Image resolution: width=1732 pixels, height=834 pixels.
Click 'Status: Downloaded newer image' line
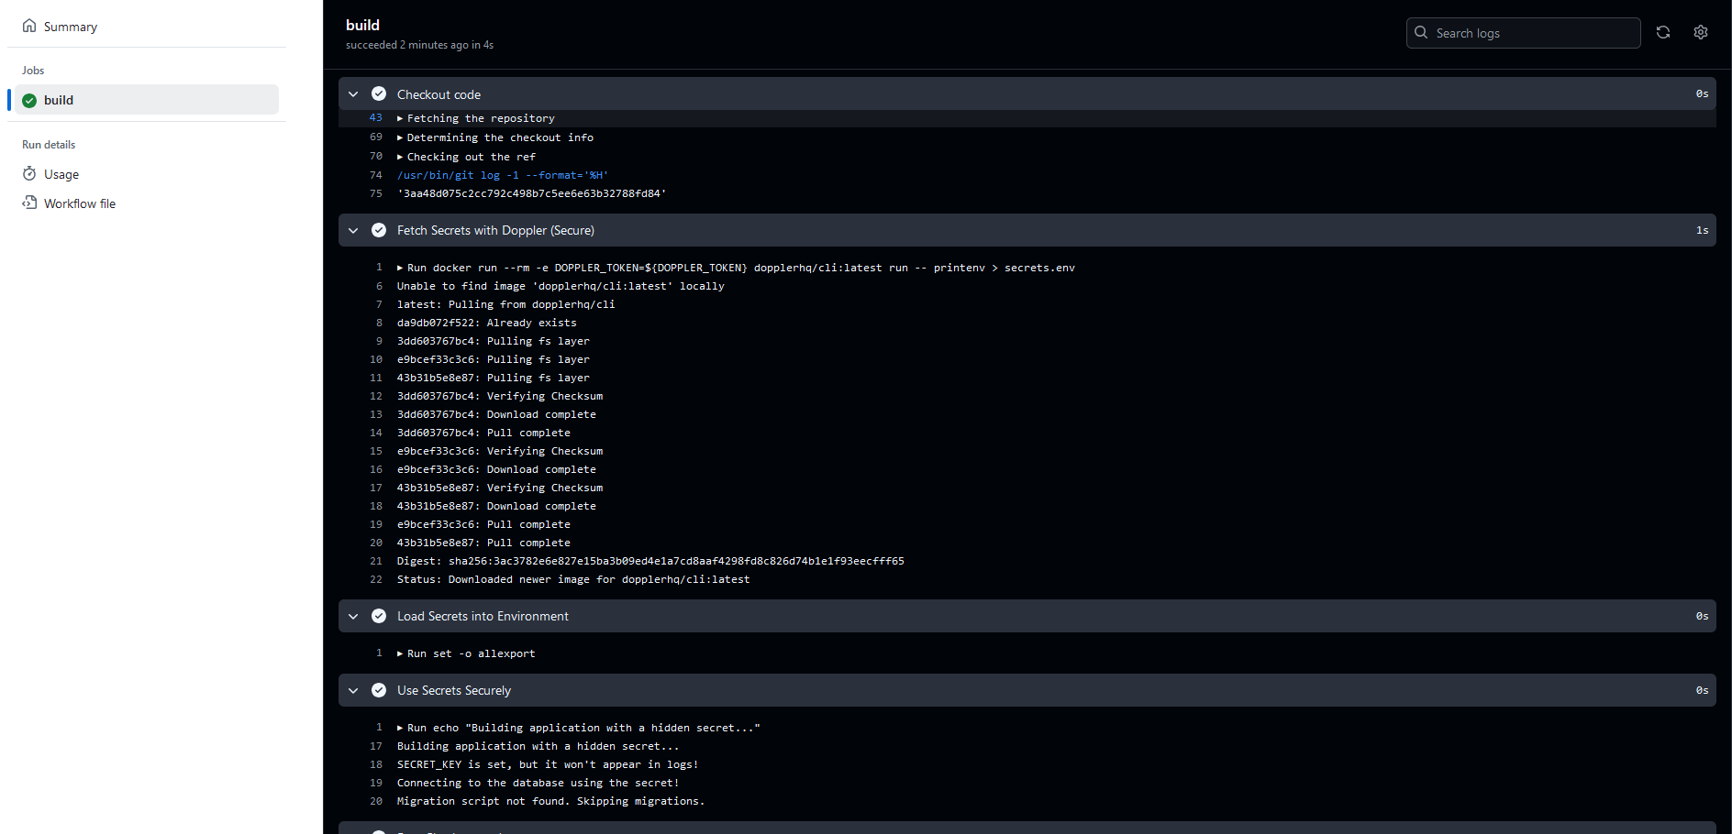point(573,579)
